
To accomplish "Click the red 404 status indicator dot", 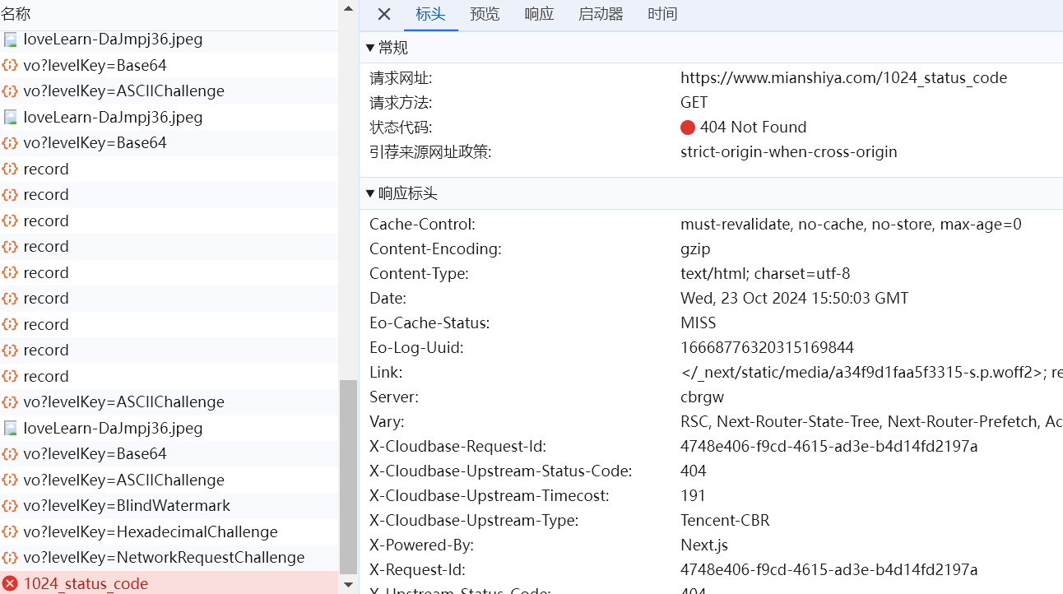I will click(x=688, y=128).
